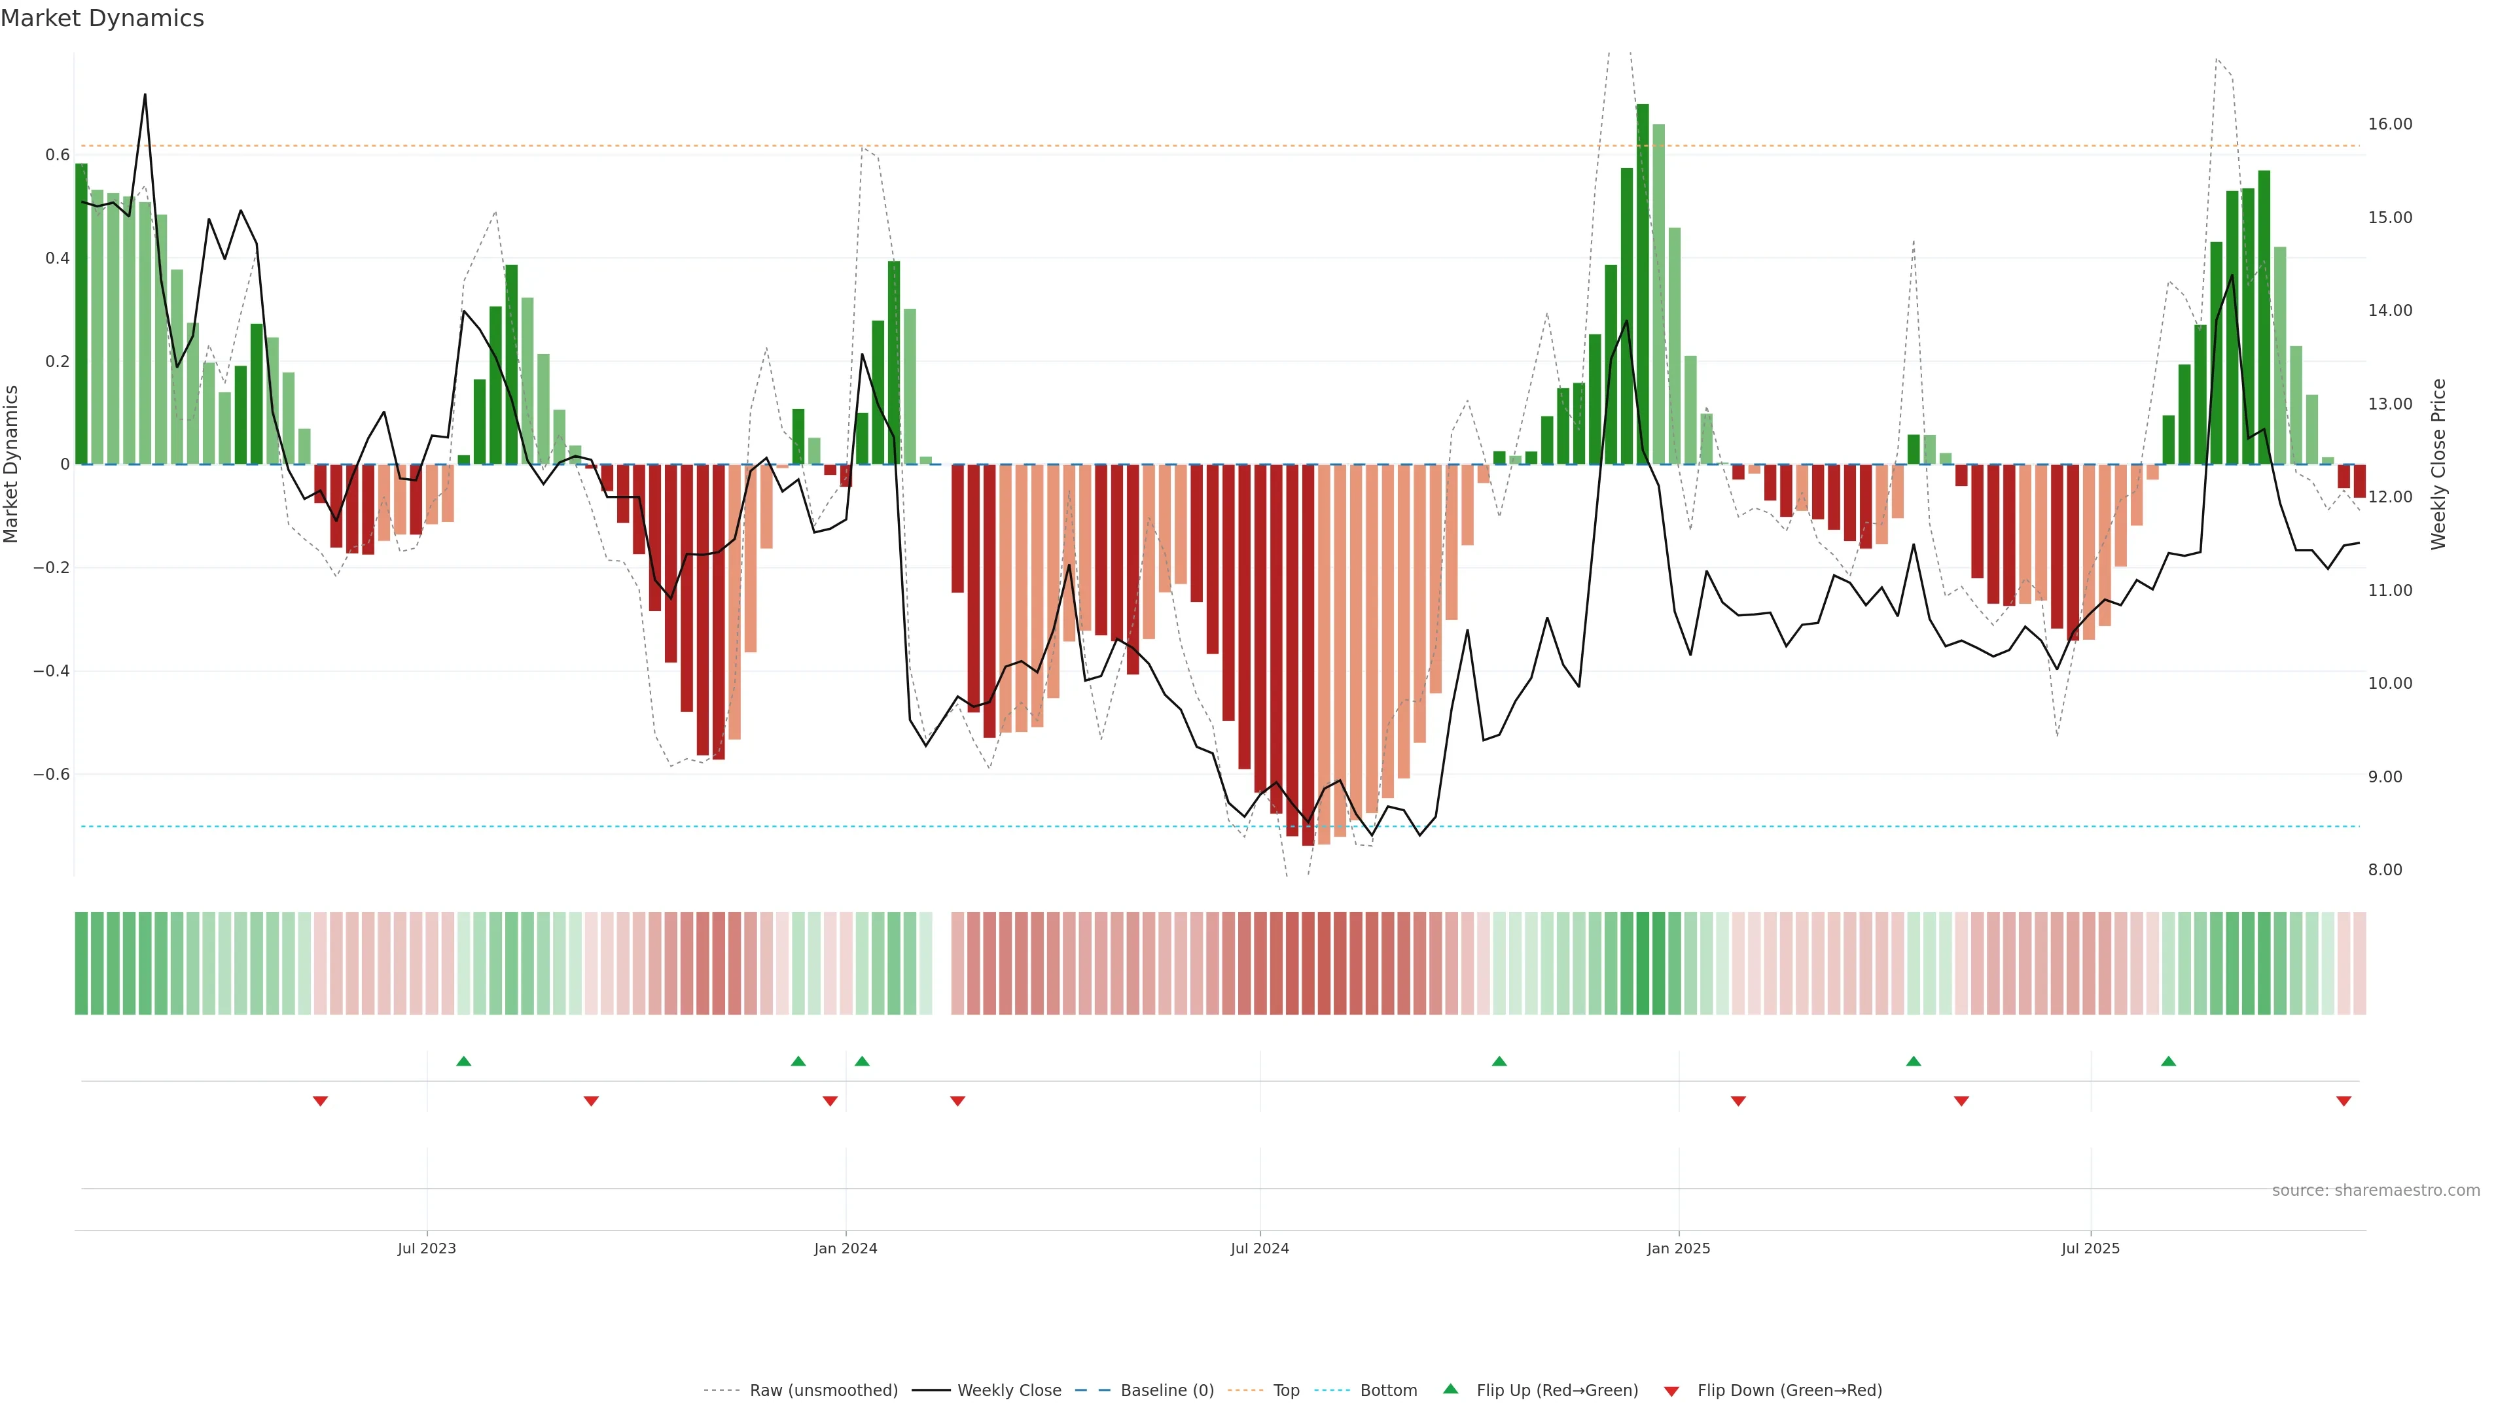Screen dimensions: 2513x1413
Task: Click the leftmost red flip-down triangle marker
Action: coord(320,1101)
